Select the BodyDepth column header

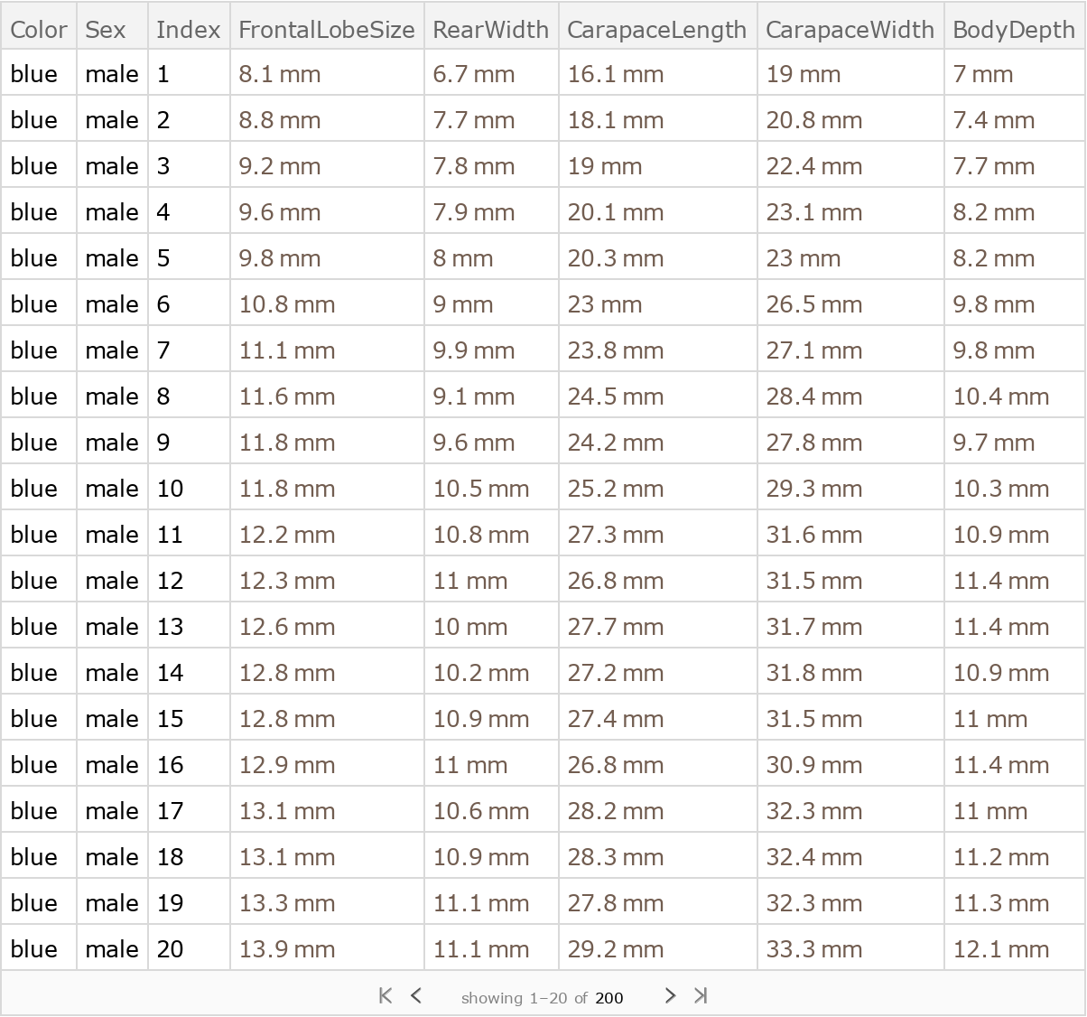(x=1013, y=30)
